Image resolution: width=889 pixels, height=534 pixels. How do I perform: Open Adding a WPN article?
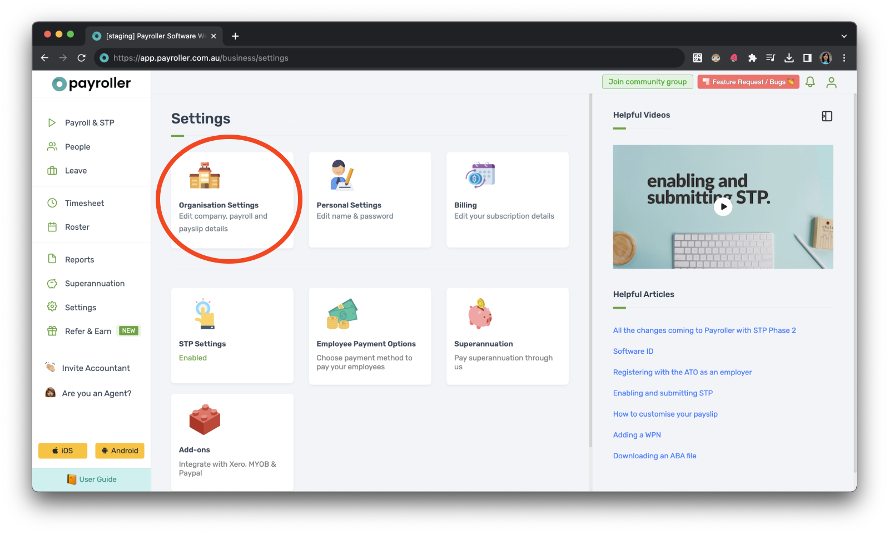point(637,435)
